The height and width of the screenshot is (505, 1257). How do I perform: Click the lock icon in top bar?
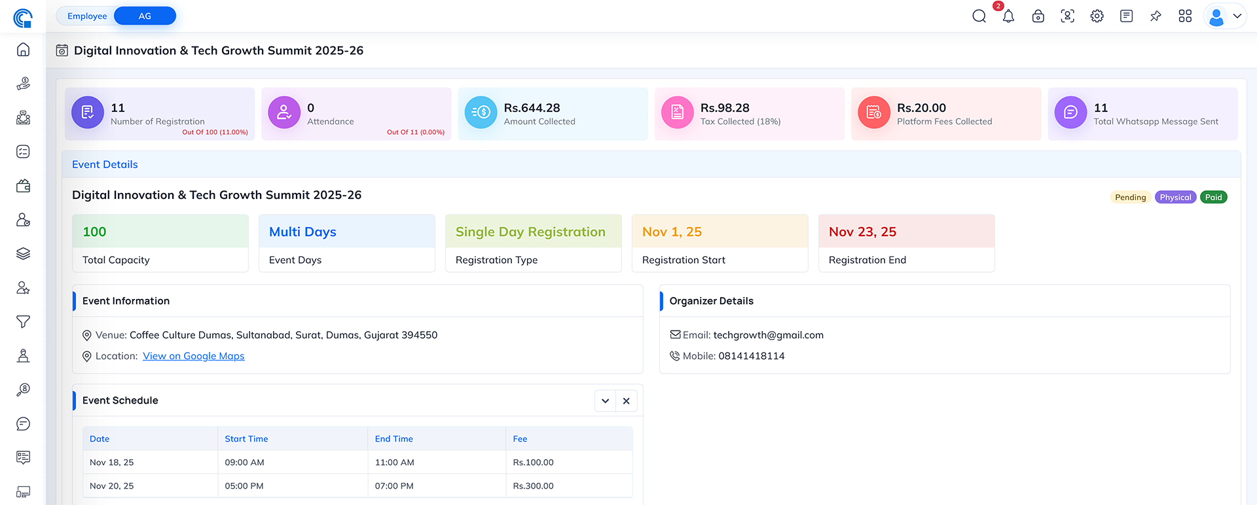click(1038, 16)
